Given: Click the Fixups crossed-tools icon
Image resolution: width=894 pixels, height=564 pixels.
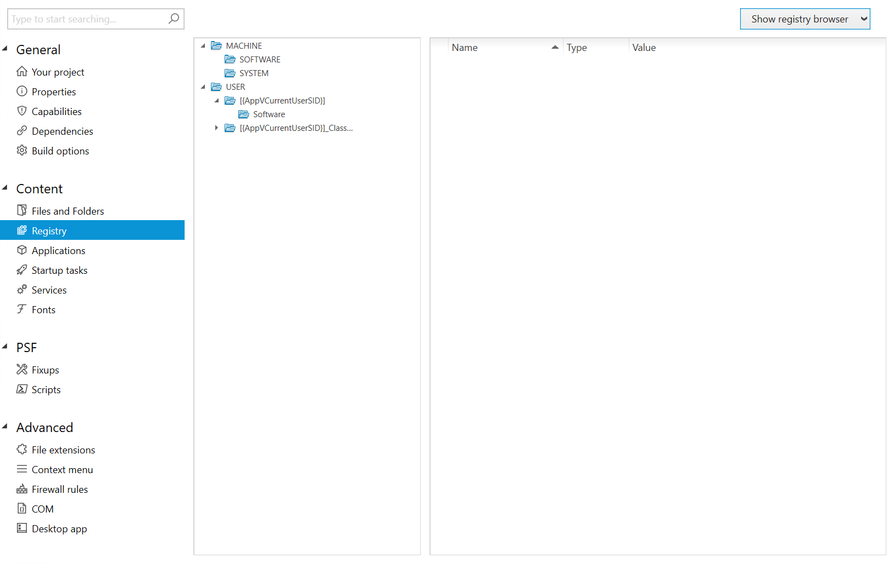Looking at the screenshot, I should pos(21,370).
